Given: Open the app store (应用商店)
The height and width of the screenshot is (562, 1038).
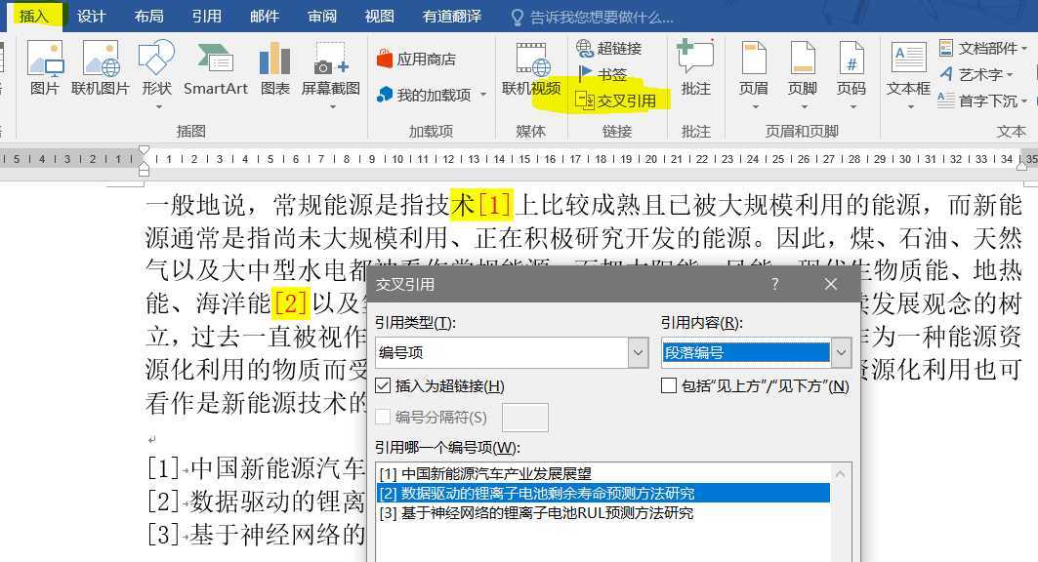Looking at the screenshot, I should pos(416,59).
